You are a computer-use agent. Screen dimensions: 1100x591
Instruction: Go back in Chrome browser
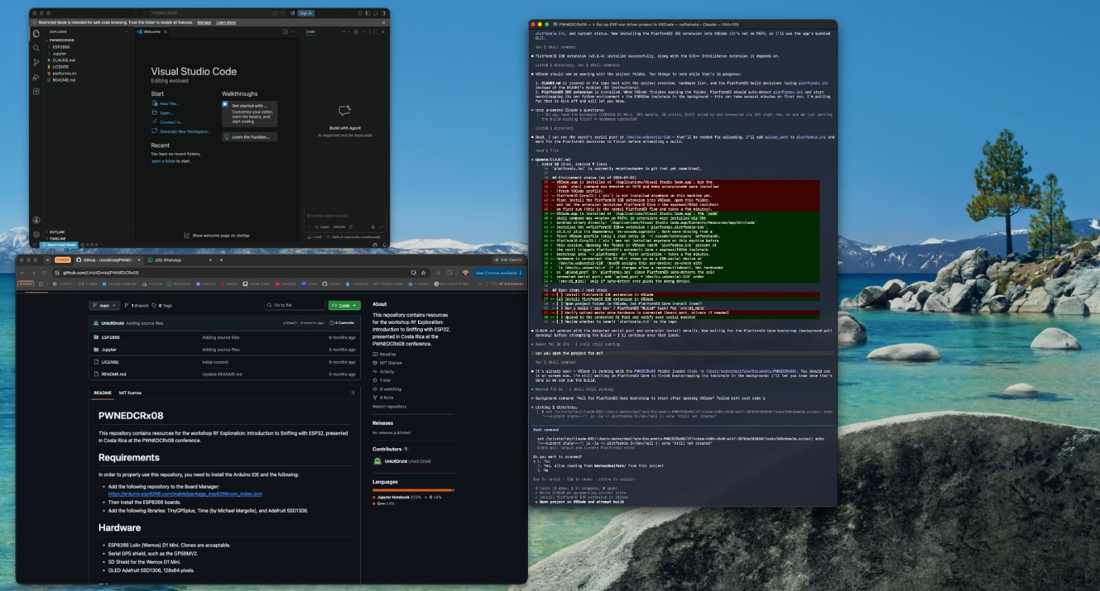[x=23, y=273]
